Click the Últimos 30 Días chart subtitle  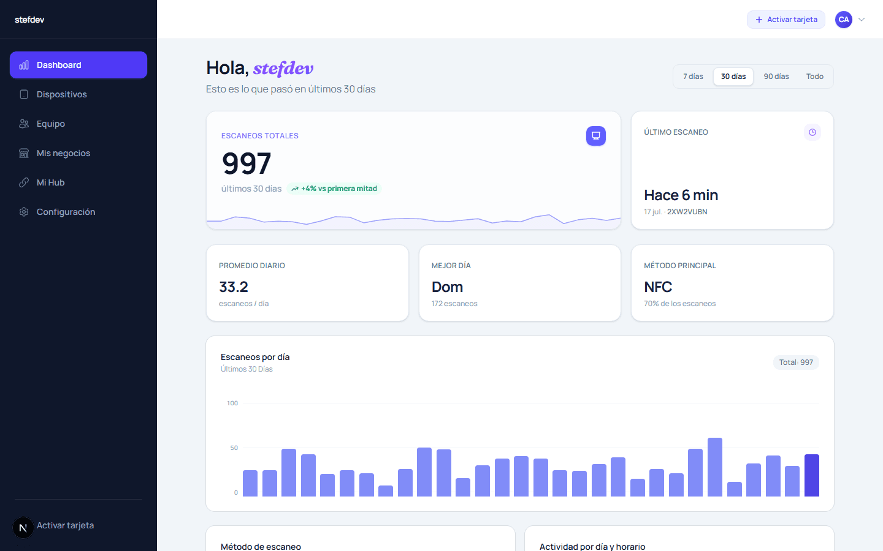coord(247,369)
